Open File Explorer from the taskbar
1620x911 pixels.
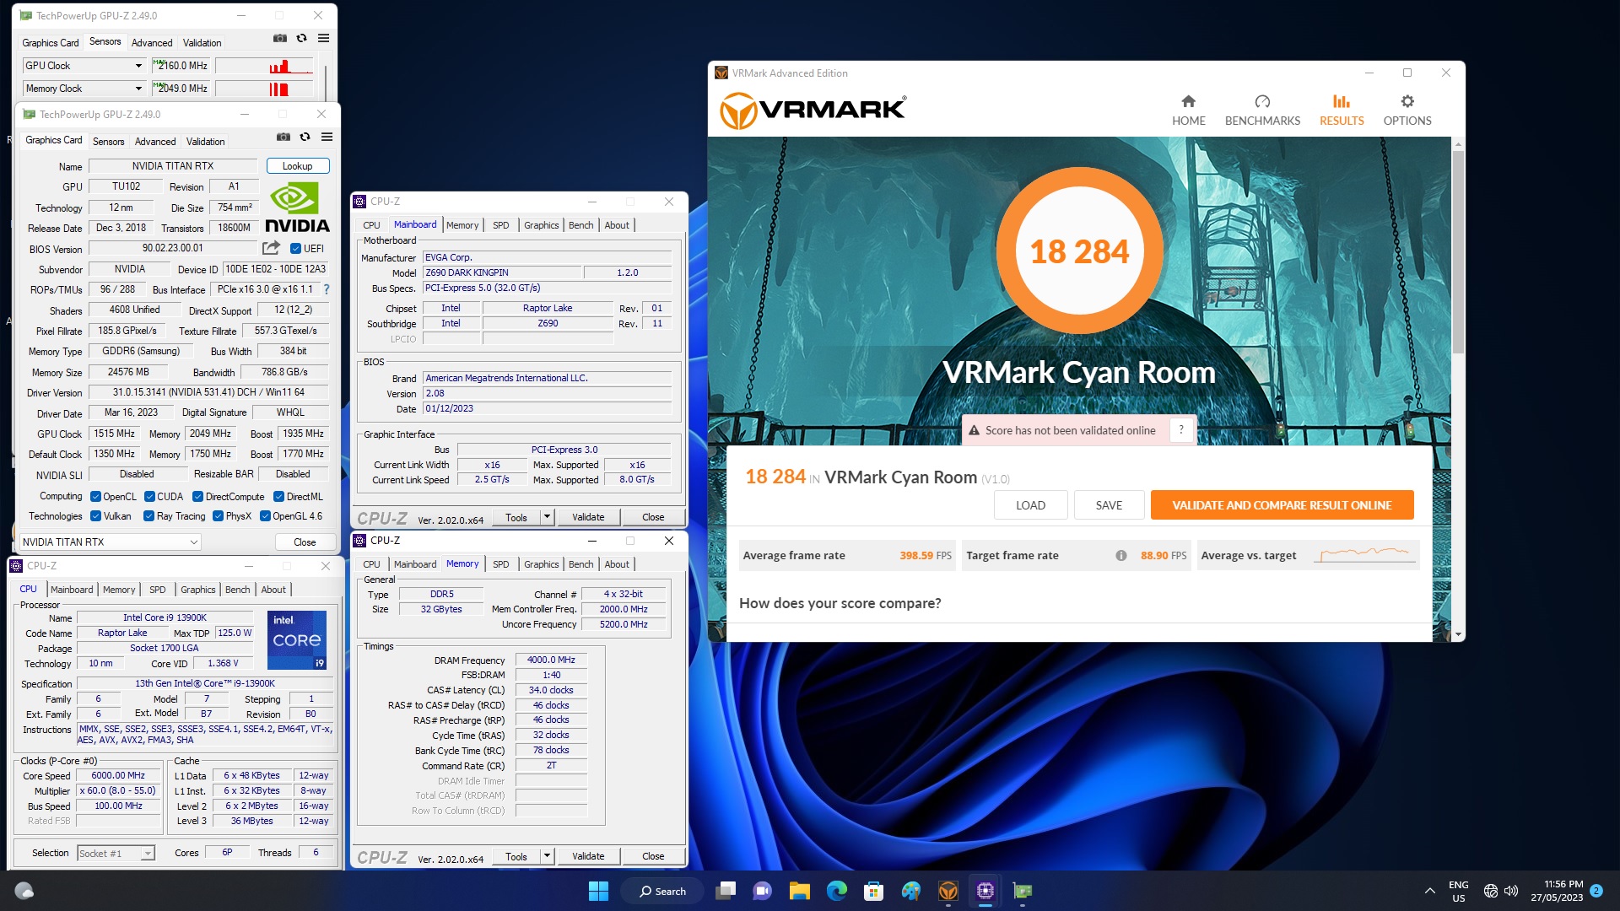pyautogui.click(x=800, y=891)
